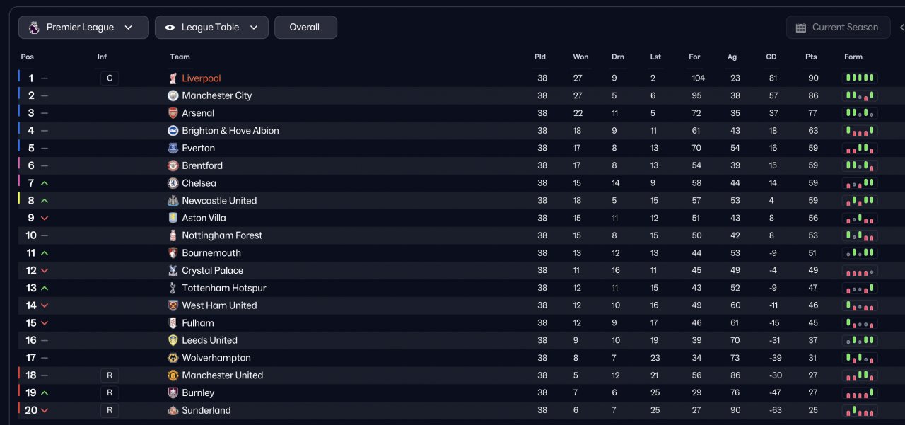Click the Manchester United crest icon
The width and height of the screenshot is (905, 425).
point(173,375)
